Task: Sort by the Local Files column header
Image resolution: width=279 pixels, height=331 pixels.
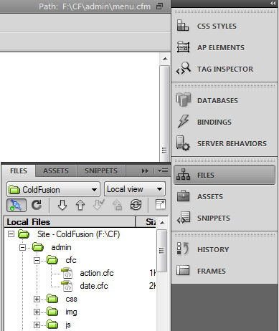Action: point(70,222)
